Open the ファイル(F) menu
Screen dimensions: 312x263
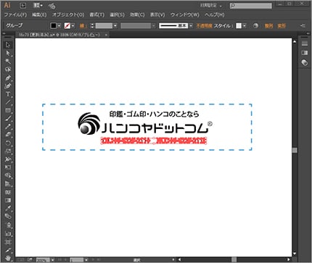pos(15,14)
